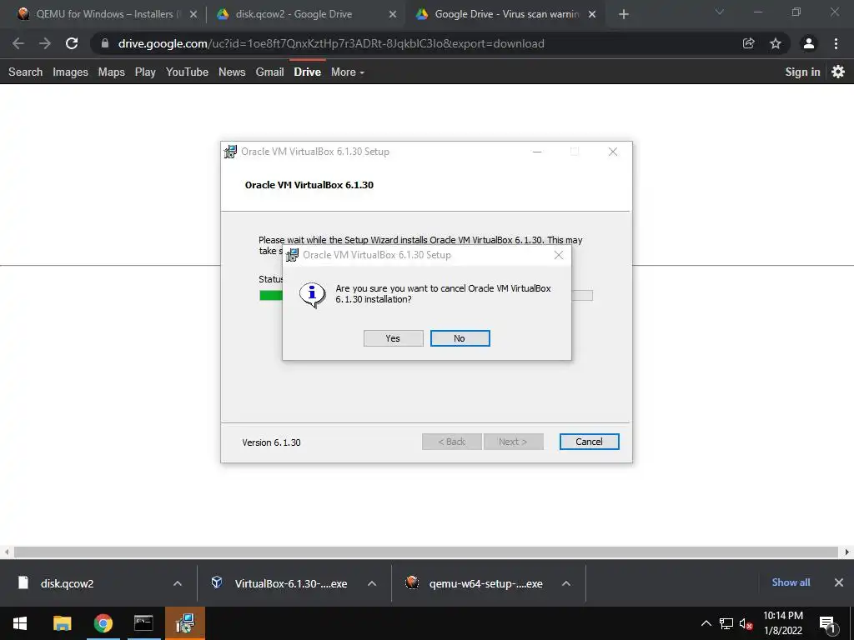
Task: Bookmark this page with star icon
Action: [776, 43]
